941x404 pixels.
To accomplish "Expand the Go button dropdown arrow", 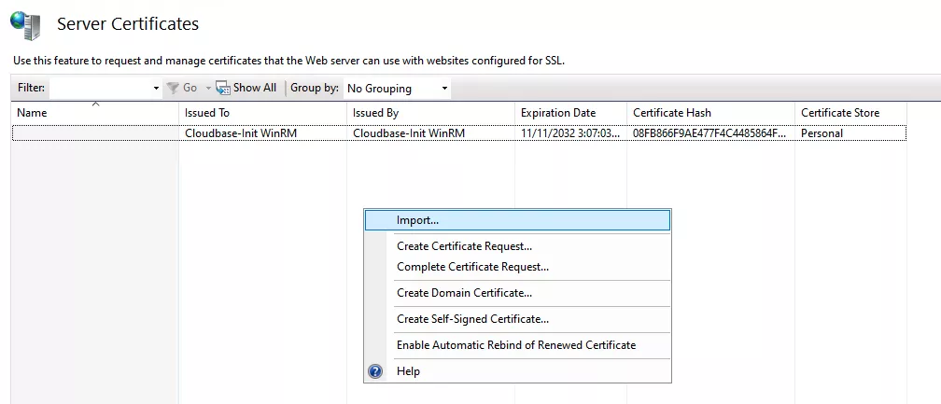I will coord(208,89).
